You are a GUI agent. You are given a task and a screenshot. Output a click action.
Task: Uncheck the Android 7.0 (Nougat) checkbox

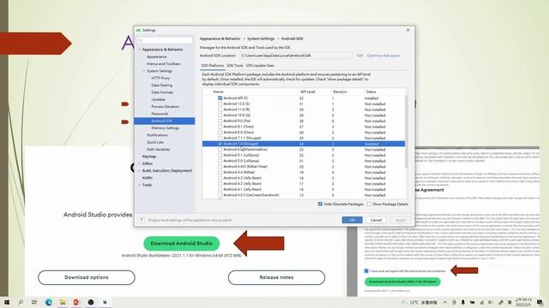(x=220, y=144)
